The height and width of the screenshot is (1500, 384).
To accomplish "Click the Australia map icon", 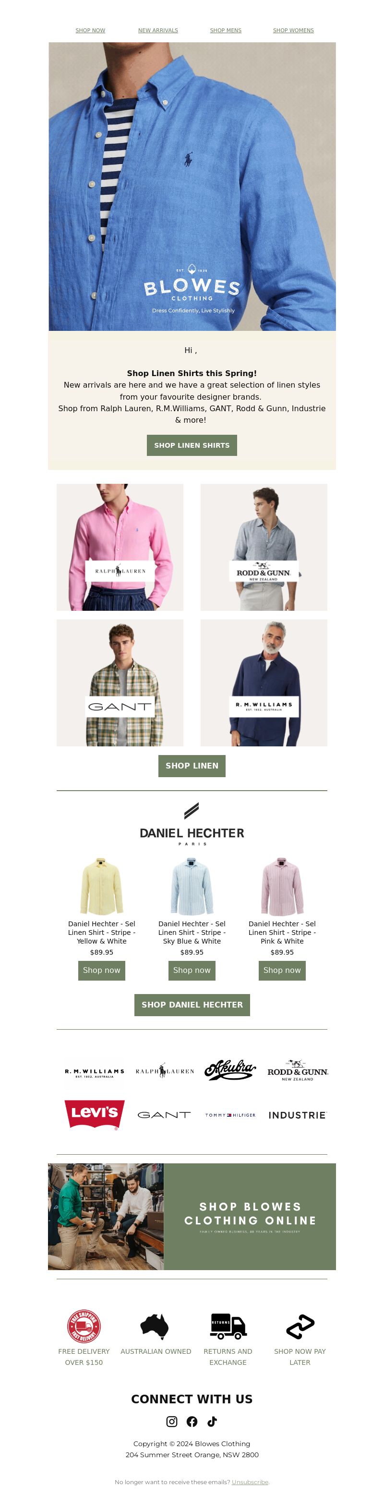I will point(155,1326).
